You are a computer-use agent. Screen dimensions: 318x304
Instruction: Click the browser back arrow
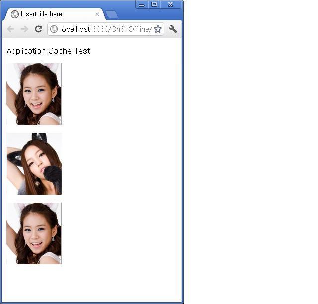coord(10,29)
